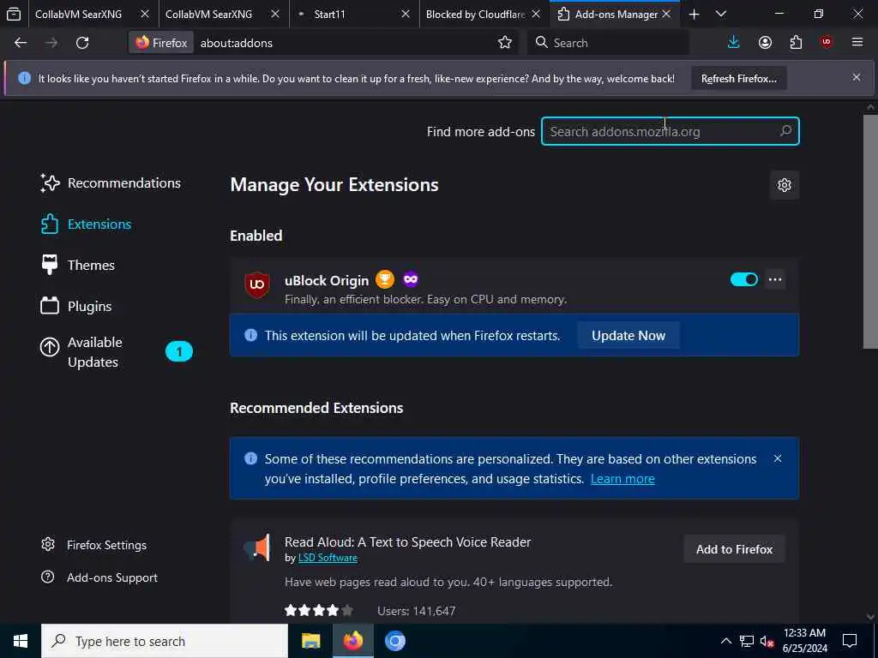Open Add-ons Support link
The width and height of the screenshot is (878, 658).
click(x=99, y=577)
